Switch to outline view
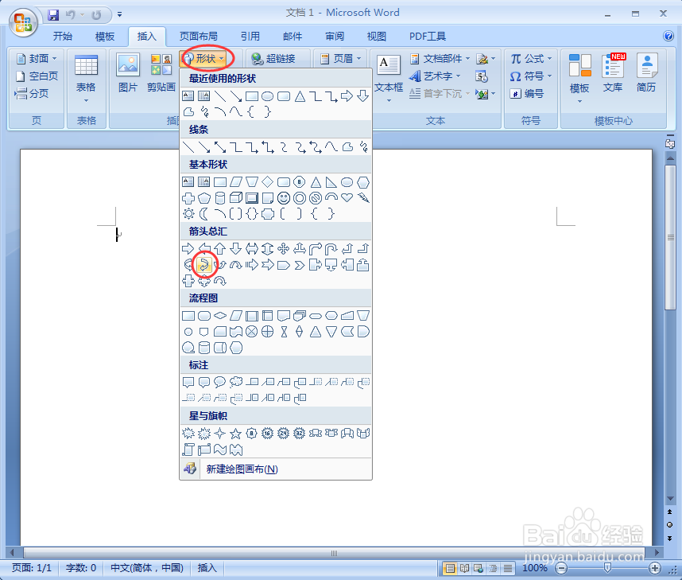 [494, 568]
